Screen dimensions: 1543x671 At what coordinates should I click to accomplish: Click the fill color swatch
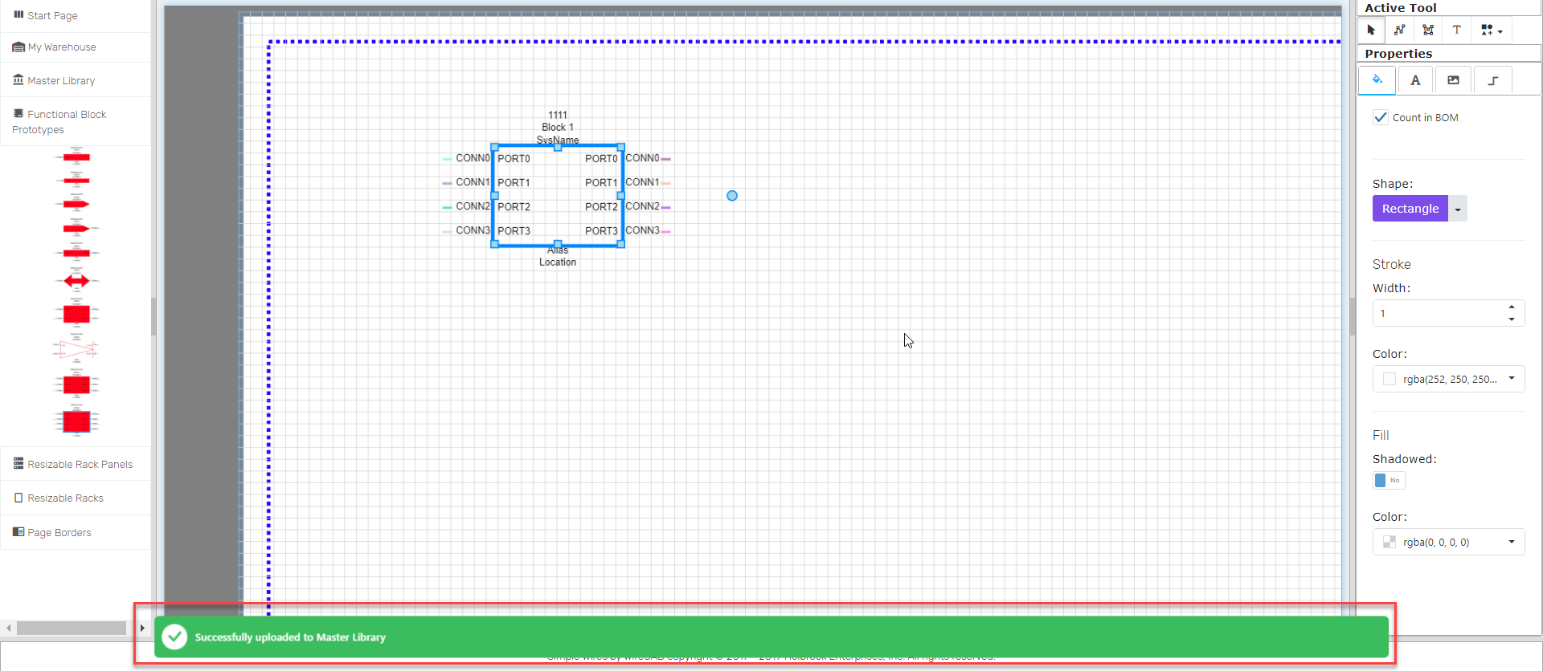[1390, 542]
